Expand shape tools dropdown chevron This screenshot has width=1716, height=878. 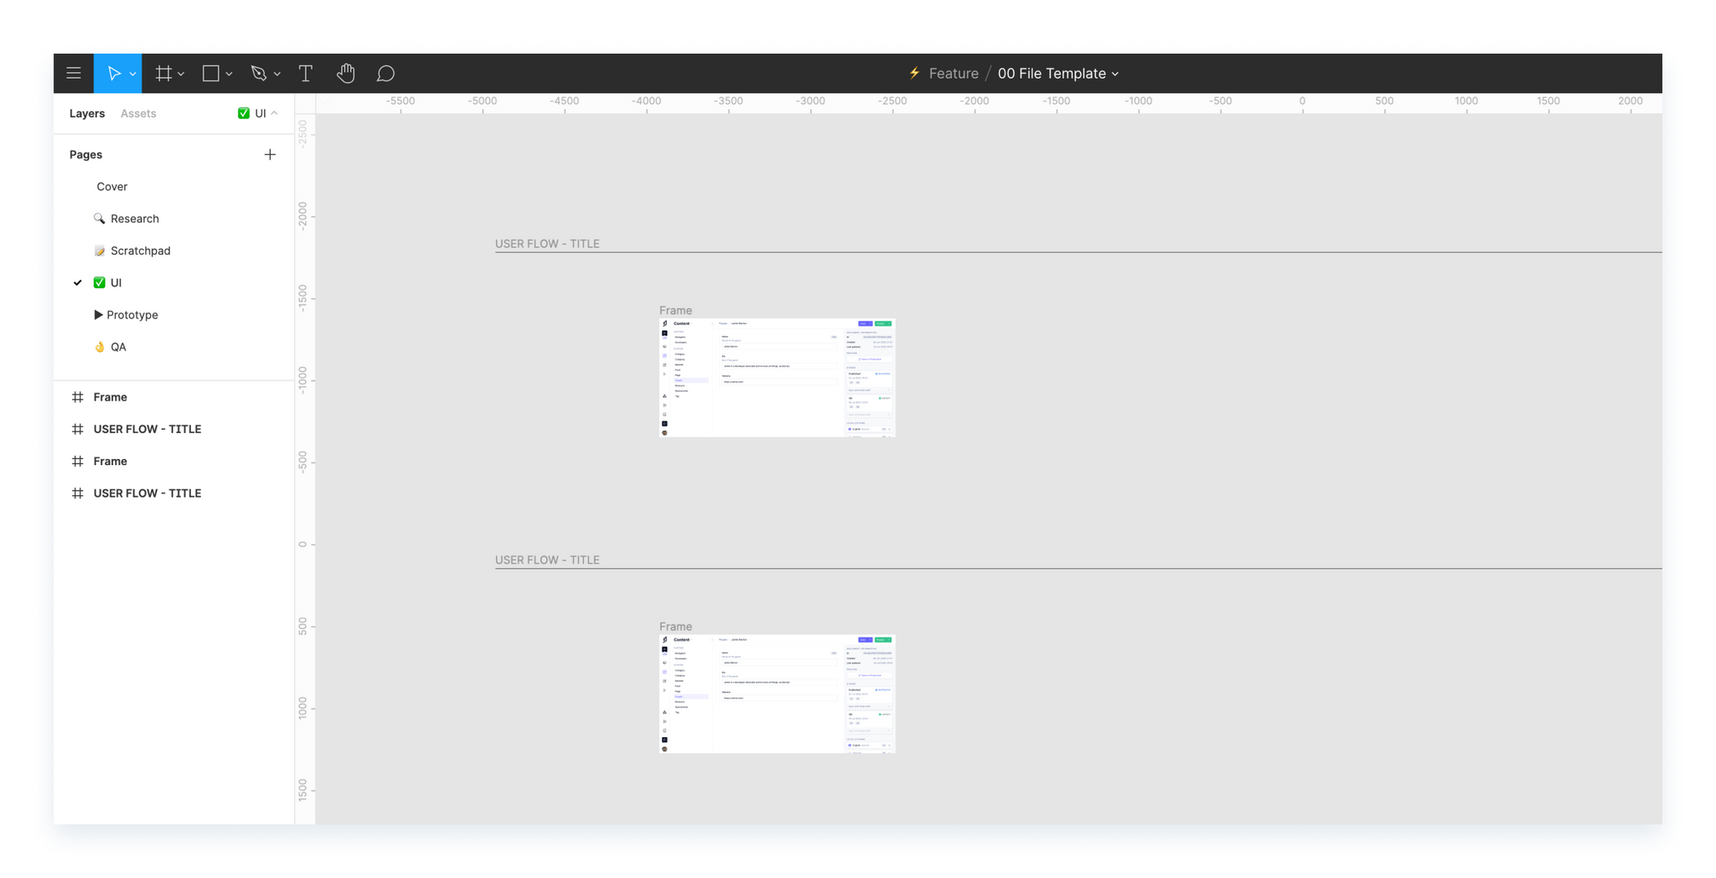[229, 75]
